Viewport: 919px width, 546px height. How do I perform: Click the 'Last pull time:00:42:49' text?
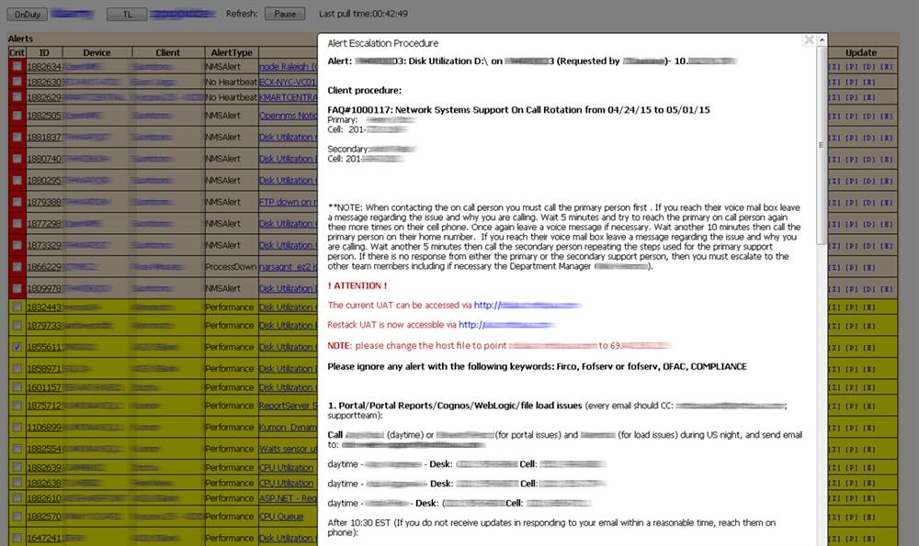click(363, 14)
